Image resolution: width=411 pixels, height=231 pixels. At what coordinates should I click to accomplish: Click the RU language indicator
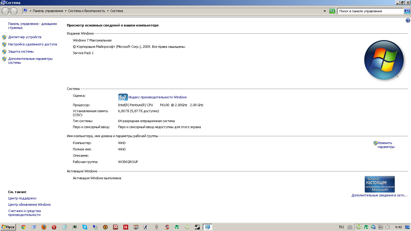click(341, 227)
